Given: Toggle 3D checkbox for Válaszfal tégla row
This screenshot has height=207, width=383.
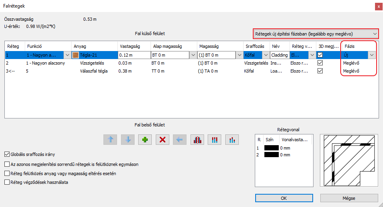Looking at the screenshot, I should [x=320, y=71].
